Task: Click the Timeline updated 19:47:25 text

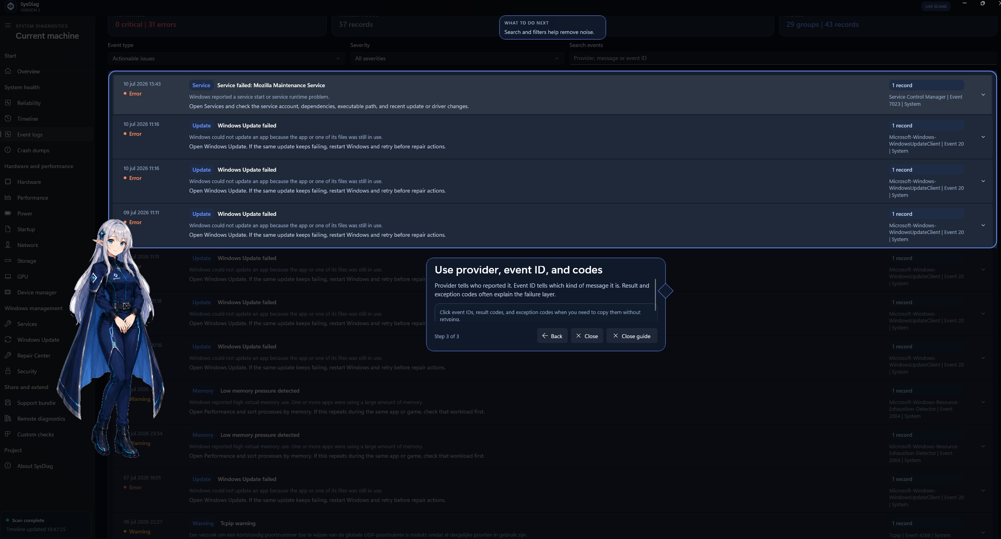Action: point(36,530)
